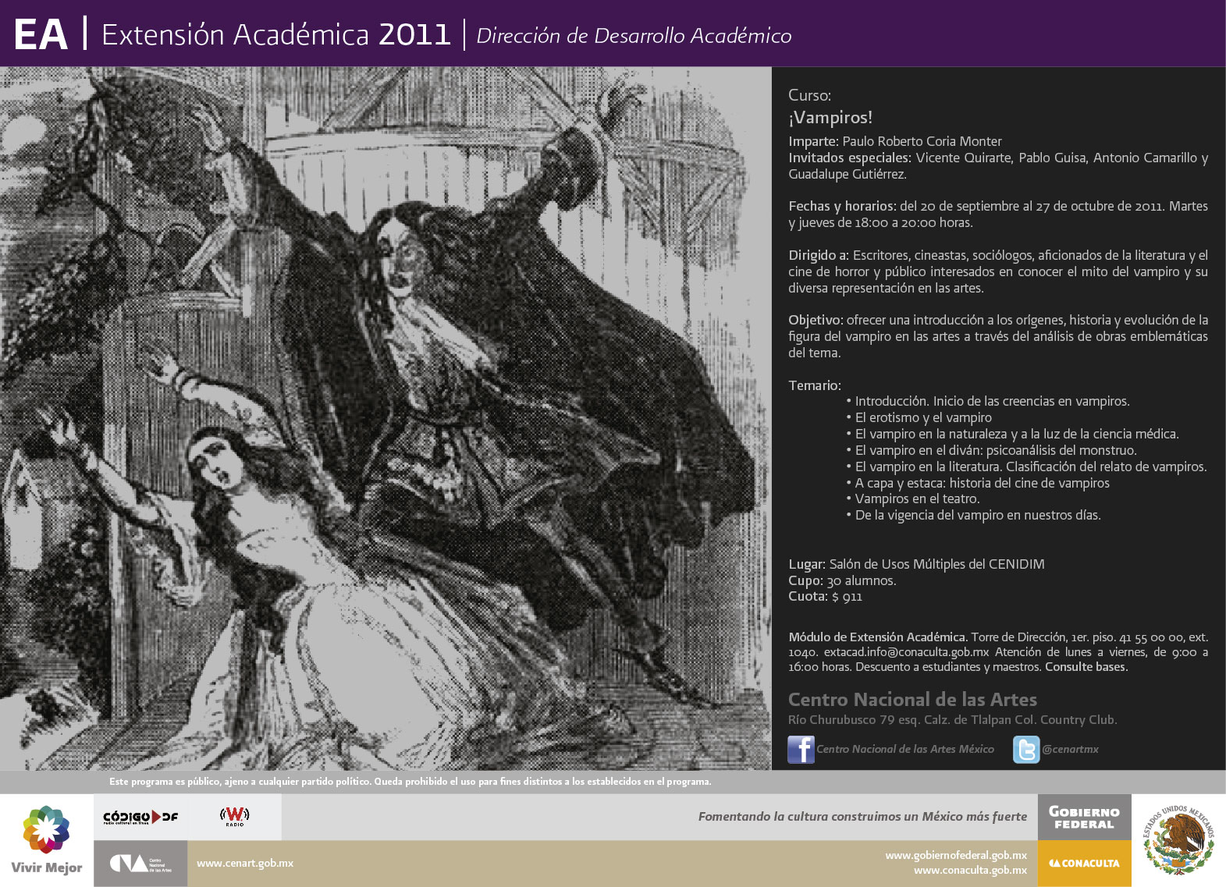Click the Cuota: $ 911 line
Viewport: 1226px width, 887px height.
tap(825, 597)
